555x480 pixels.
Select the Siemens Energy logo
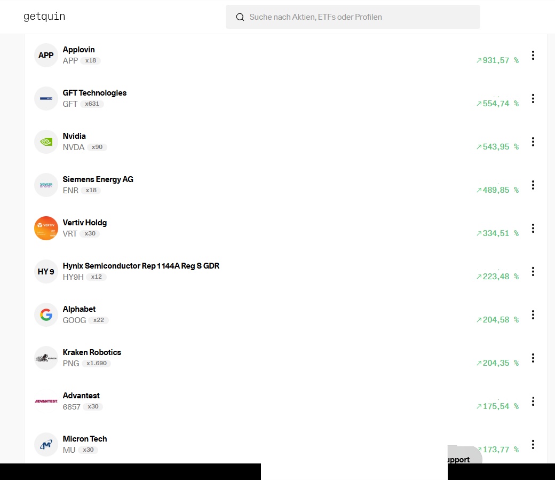coord(46,185)
